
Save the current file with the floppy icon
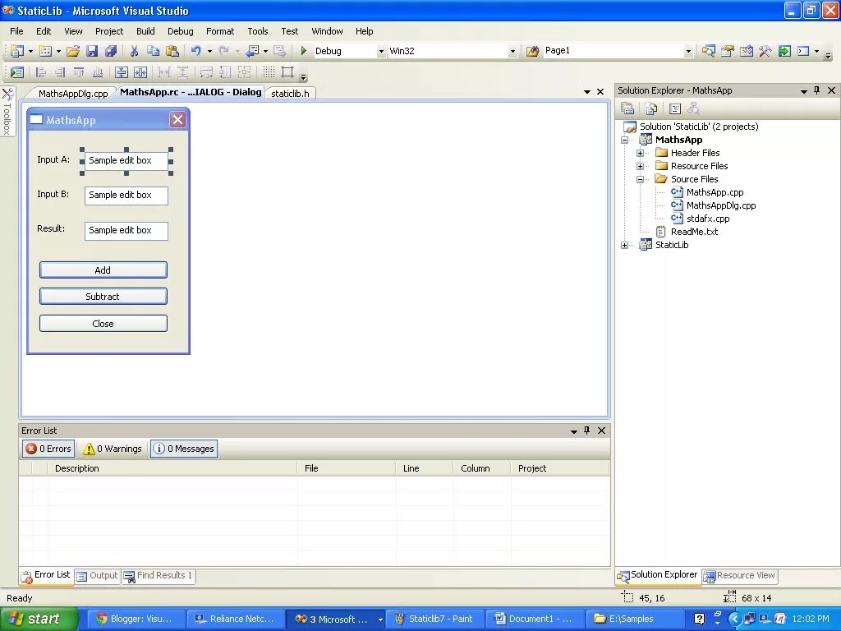92,51
